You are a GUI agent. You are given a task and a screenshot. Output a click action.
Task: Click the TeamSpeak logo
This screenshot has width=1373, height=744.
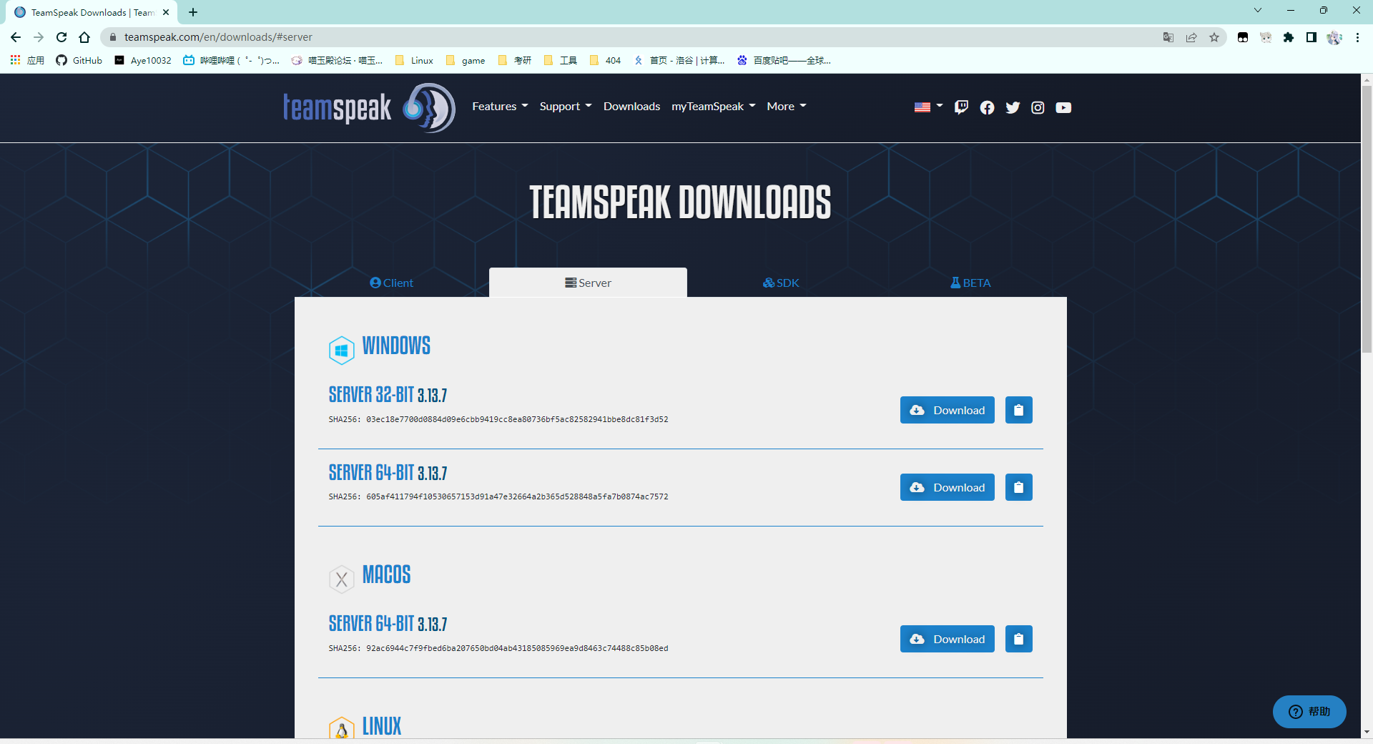coord(369,107)
